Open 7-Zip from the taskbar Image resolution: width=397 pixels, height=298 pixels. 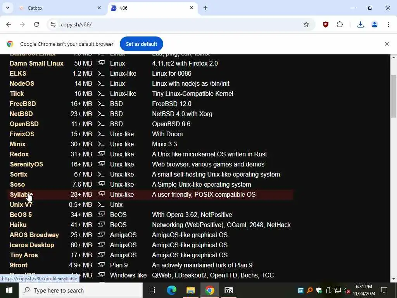pyautogui.click(x=228, y=290)
